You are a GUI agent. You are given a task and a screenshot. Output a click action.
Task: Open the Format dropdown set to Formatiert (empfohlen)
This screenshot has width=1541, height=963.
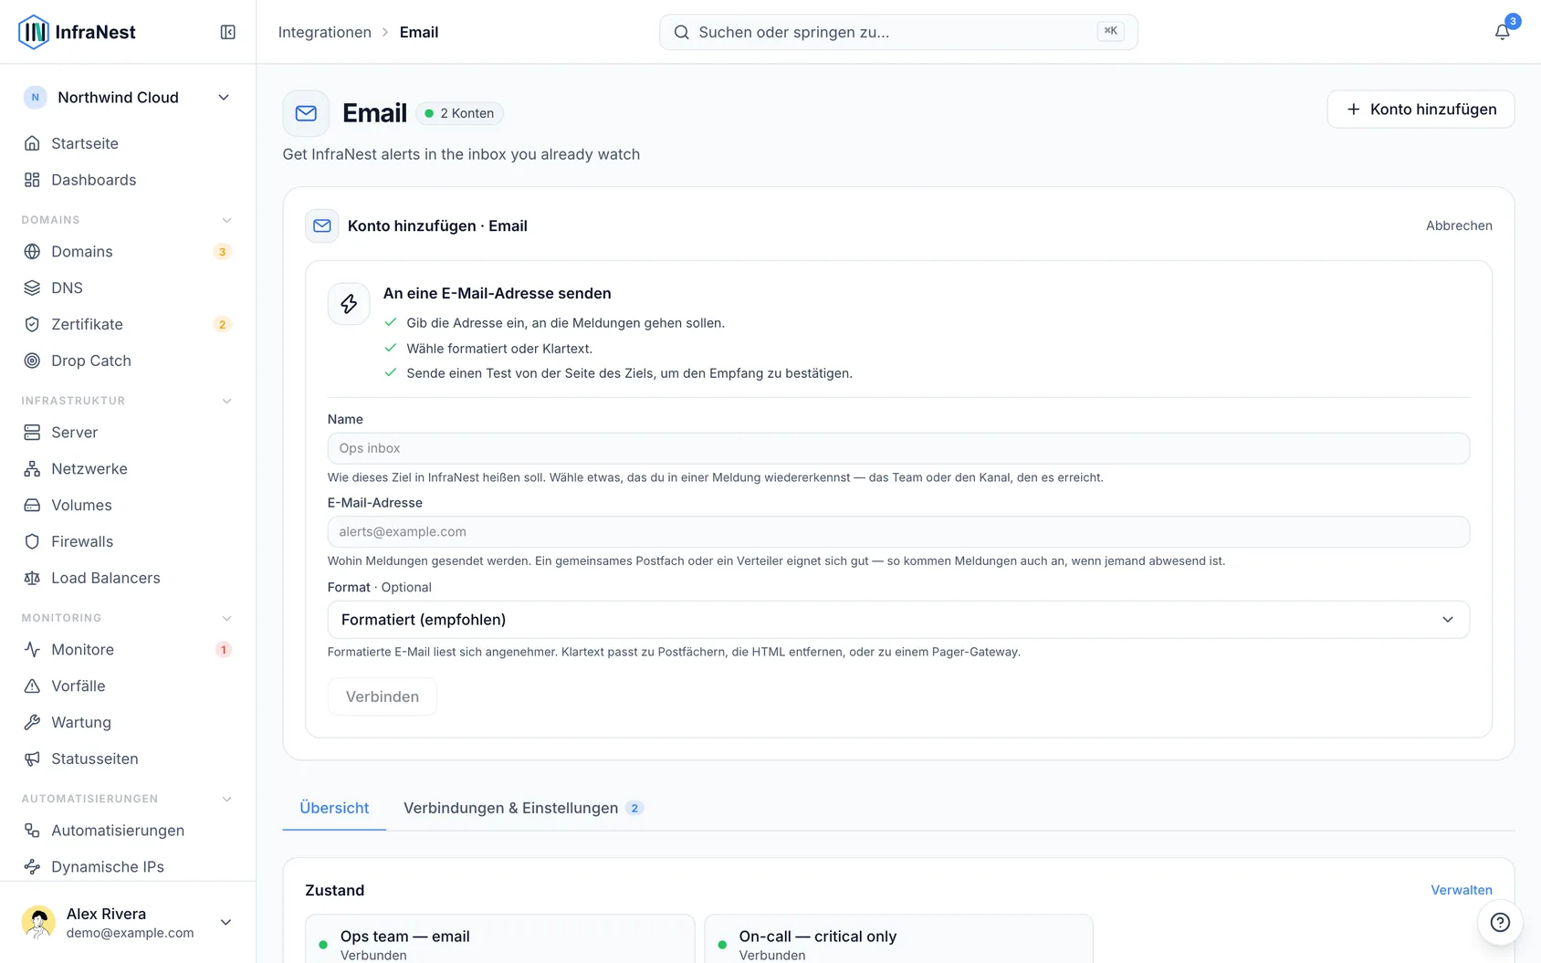pyautogui.click(x=898, y=620)
